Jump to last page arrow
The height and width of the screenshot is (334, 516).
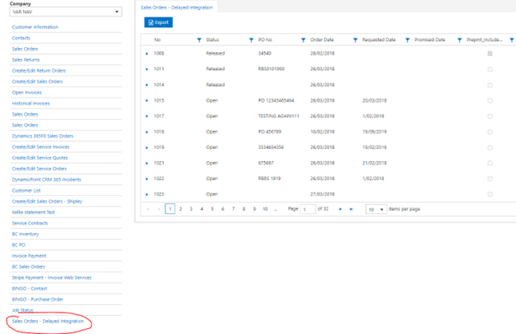coord(351,209)
